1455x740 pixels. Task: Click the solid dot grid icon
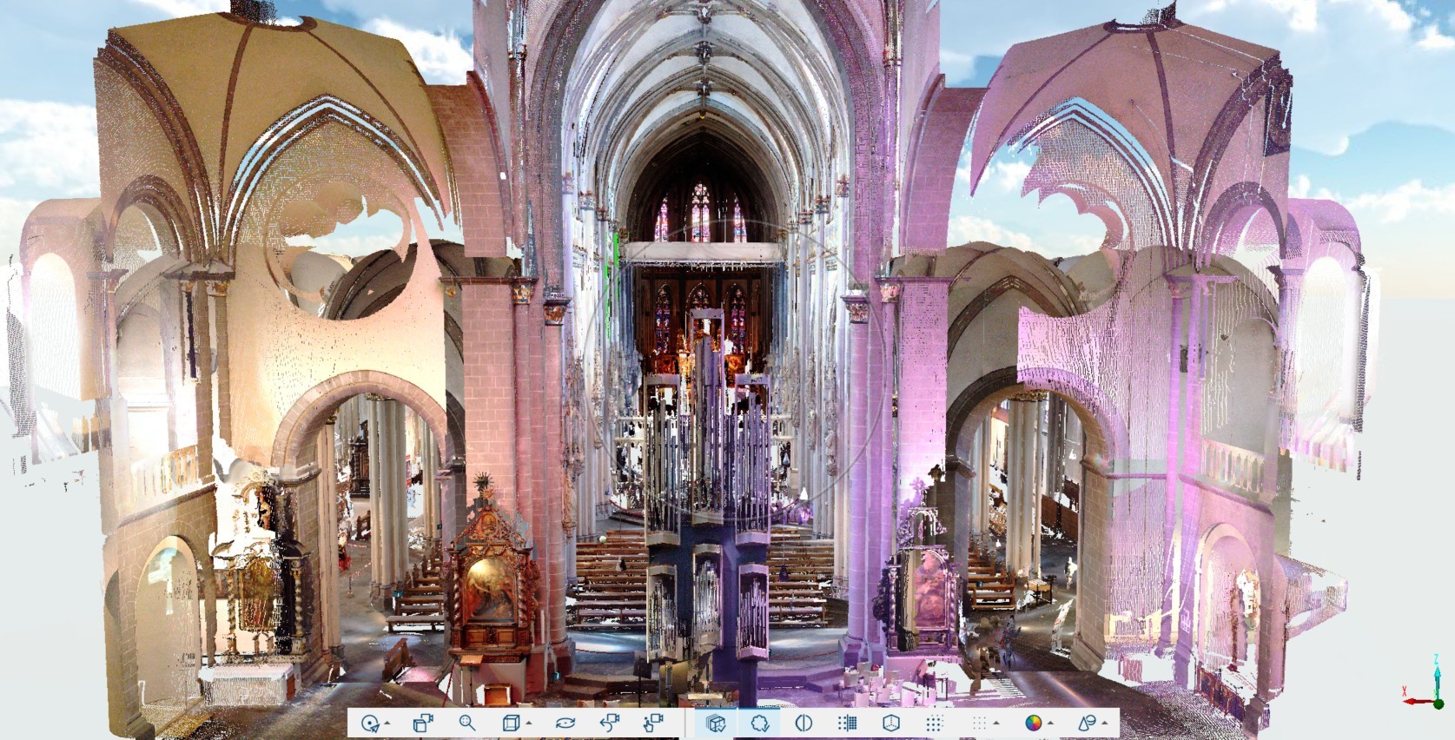935,723
